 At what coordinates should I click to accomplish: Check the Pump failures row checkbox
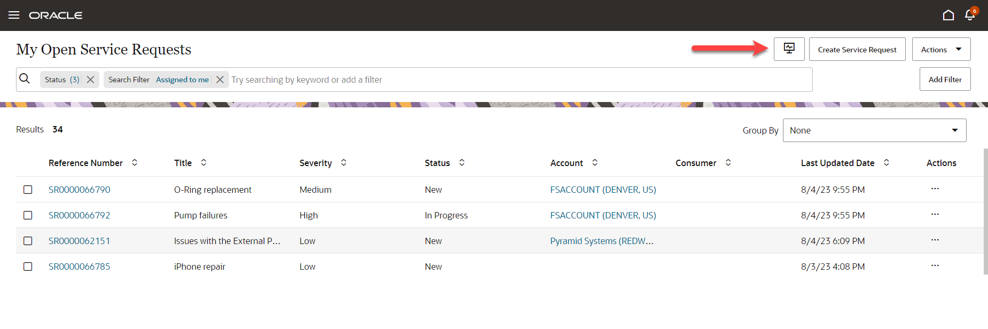[x=28, y=215]
